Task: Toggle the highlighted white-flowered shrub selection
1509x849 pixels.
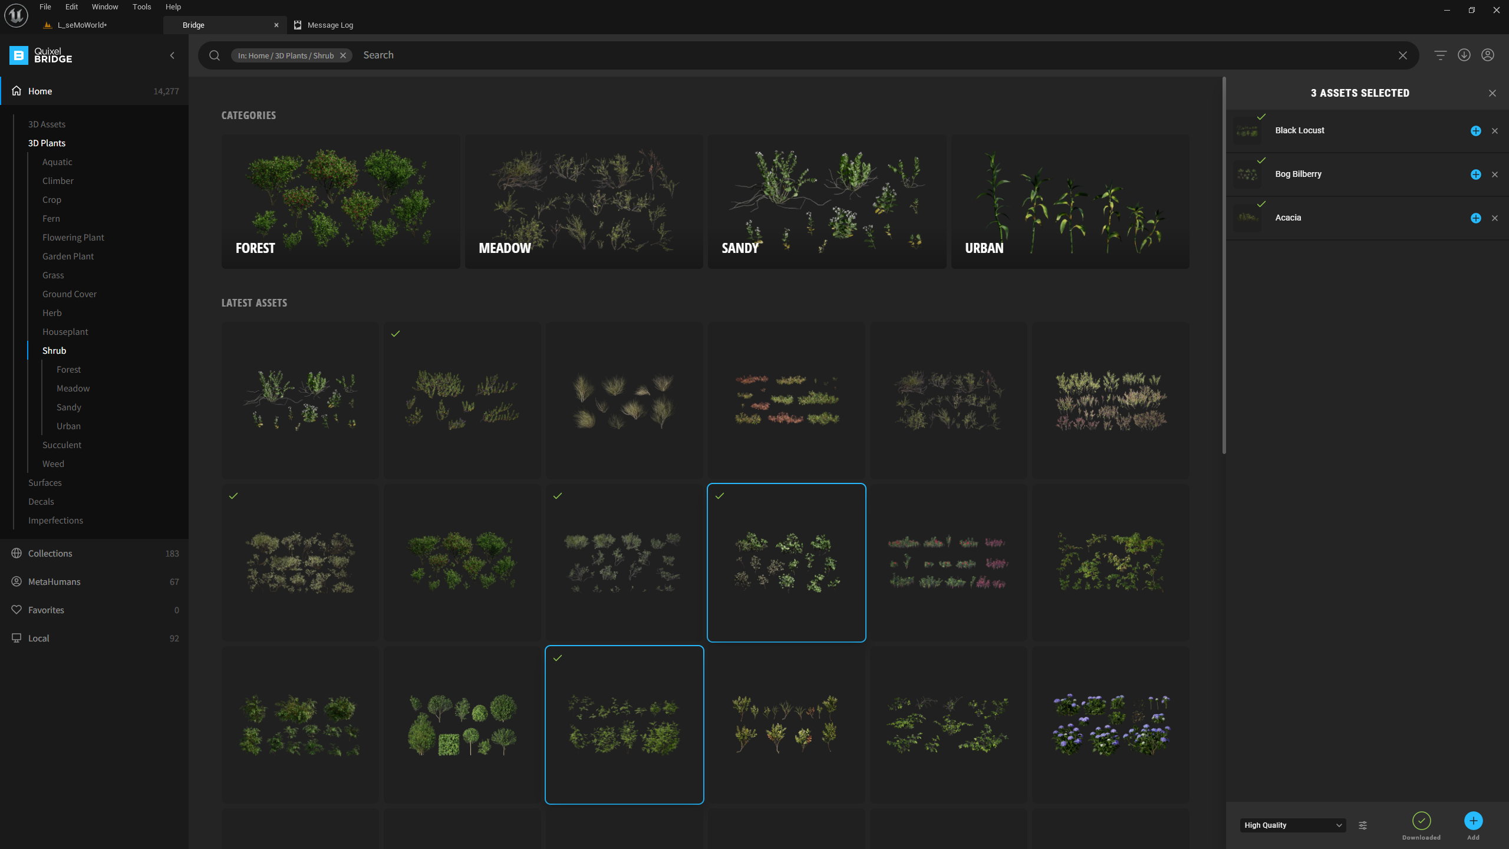Action: pos(786,562)
